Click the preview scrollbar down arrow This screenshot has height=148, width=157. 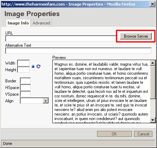click(152, 120)
